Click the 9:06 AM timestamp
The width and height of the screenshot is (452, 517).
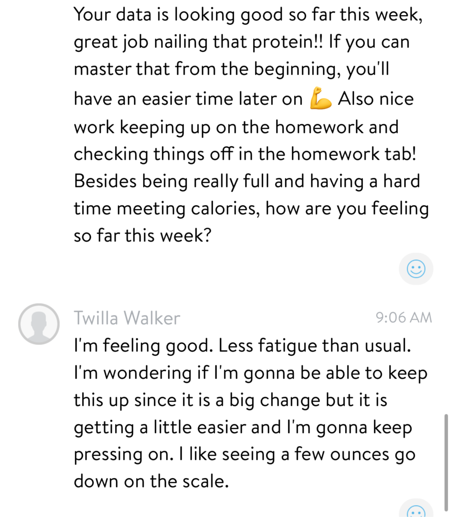[404, 318]
